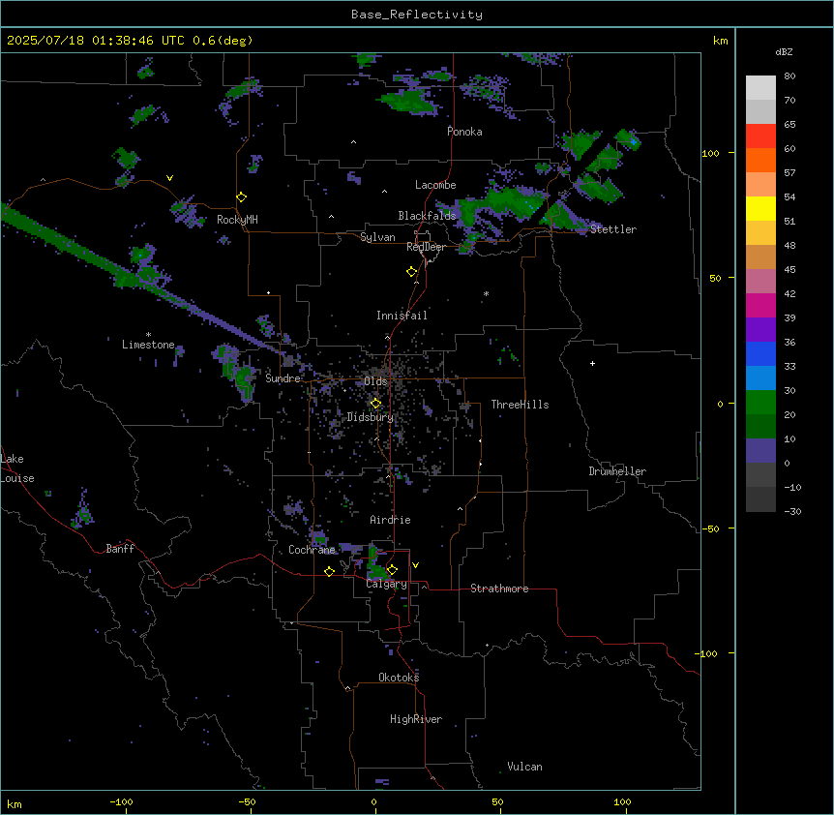Click the Lacombe city label

(x=435, y=185)
